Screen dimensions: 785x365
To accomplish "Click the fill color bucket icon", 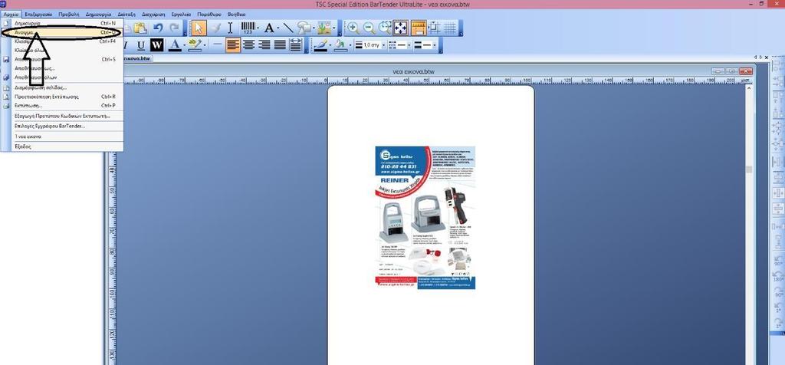I will (340, 45).
